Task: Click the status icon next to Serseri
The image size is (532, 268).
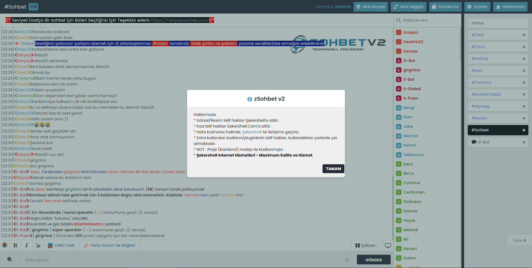Action: click(399, 249)
